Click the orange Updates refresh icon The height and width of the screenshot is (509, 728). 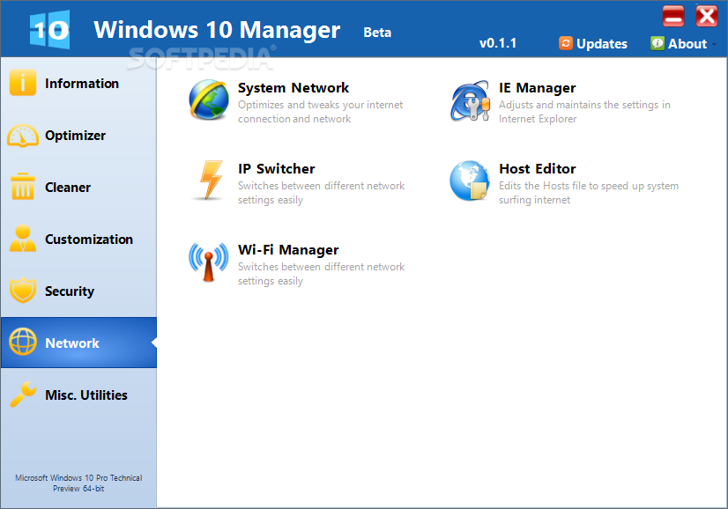click(x=566, y=43)
